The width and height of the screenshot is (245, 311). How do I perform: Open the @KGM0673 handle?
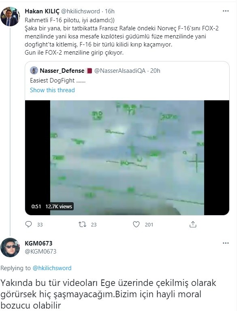(x=40, y=251)
